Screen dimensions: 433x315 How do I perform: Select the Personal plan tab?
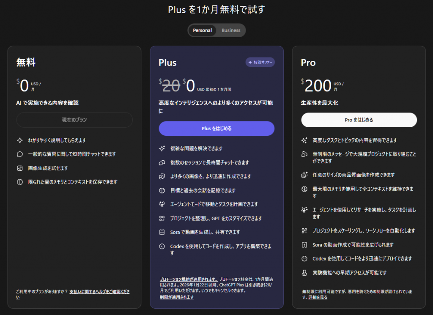pos(202,30)
